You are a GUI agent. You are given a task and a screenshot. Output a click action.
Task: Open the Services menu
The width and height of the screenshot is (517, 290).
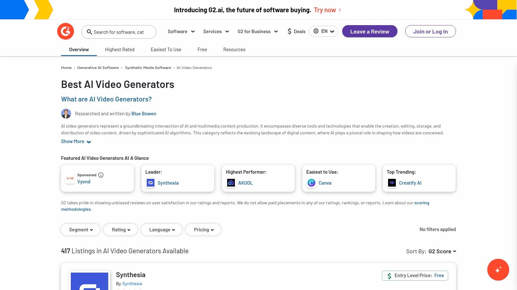215,31
